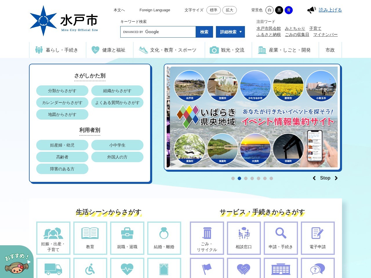The height and width of the screenshot is (278, 371).
Task: Select the 青 blue background swatch
Action: (x=288, y=10)
